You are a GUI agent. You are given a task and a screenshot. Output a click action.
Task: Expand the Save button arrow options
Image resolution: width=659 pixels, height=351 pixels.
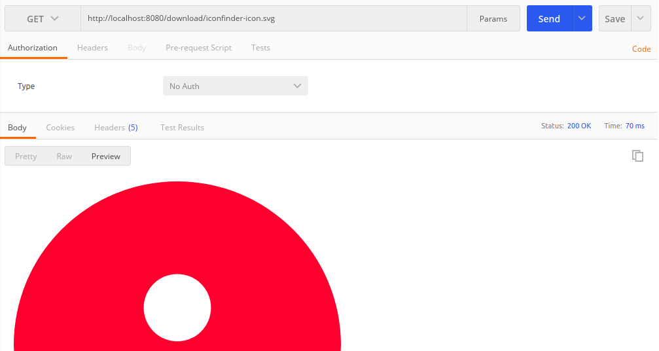[641, 18]
